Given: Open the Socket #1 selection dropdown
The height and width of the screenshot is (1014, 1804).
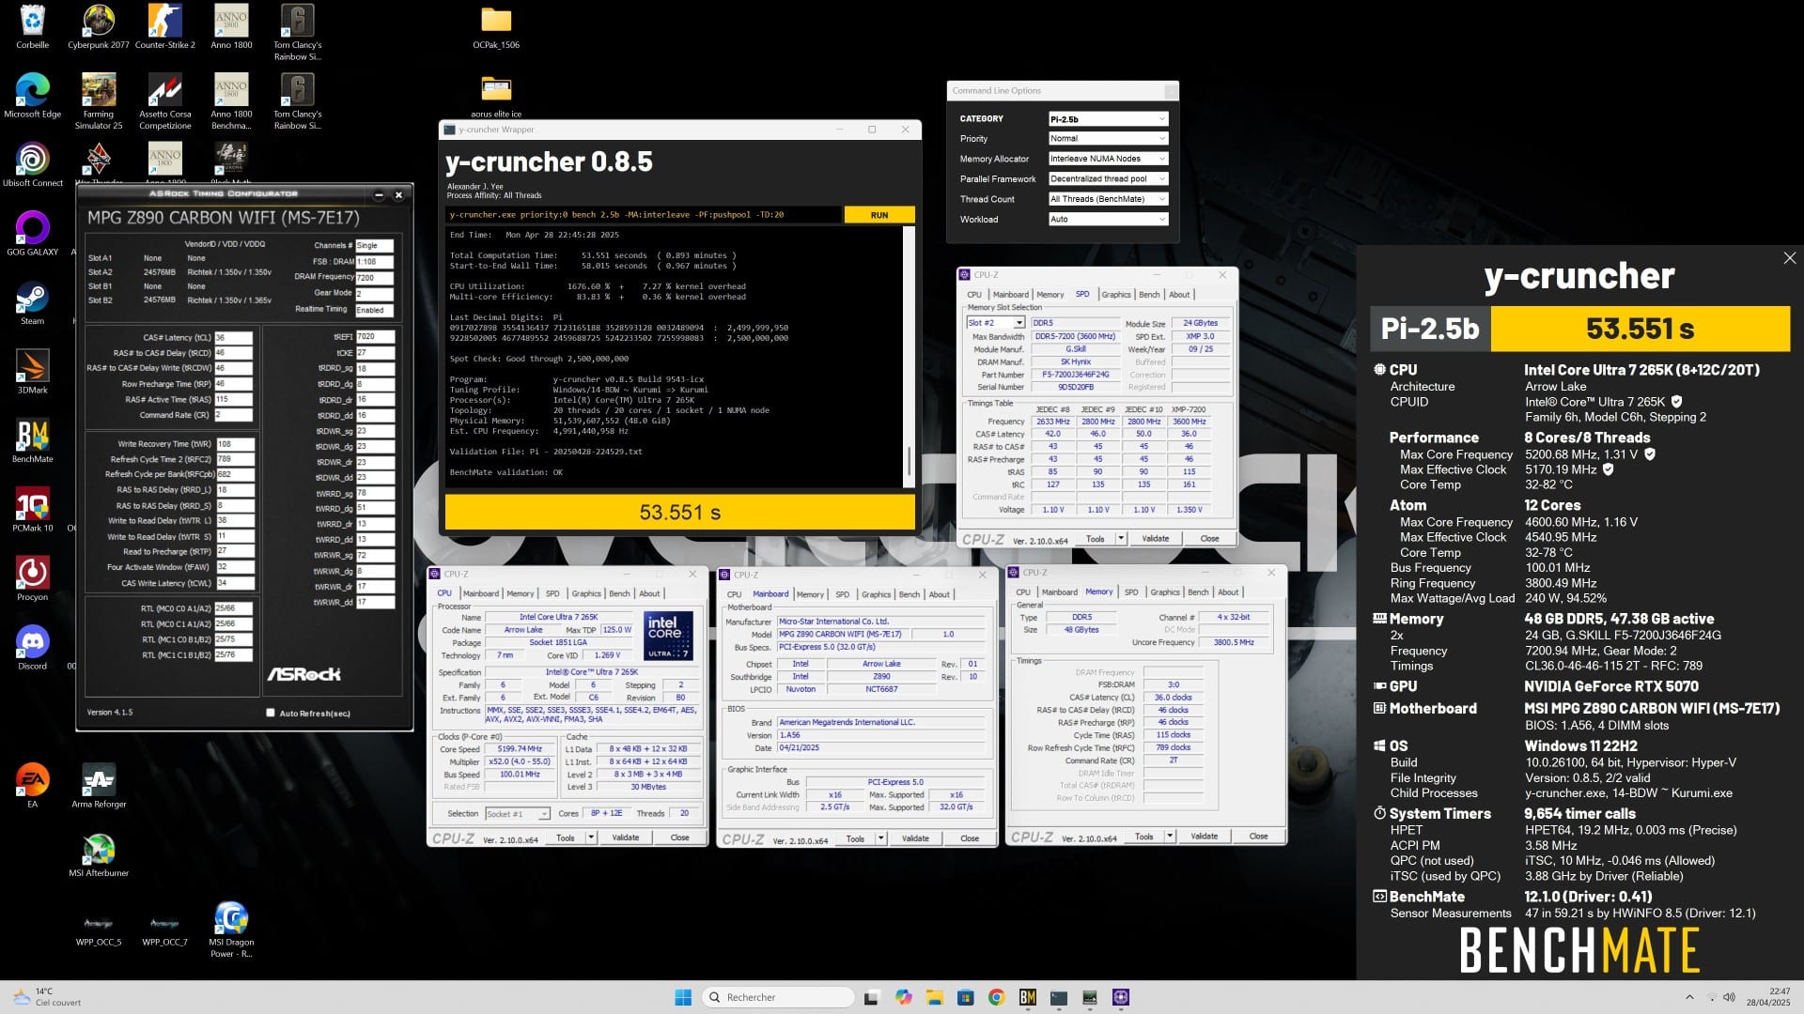Looking at the screenshot, I should (517, 813).
